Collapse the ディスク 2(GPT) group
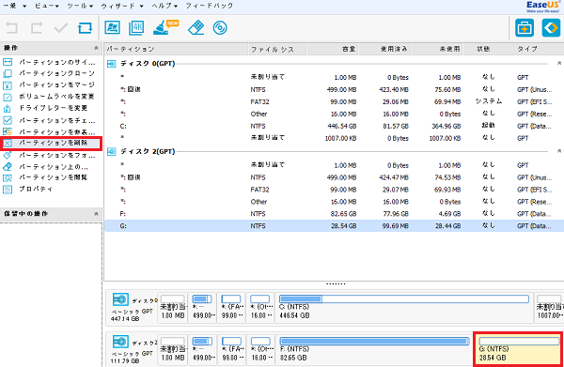Viewport: 564px width, 367px height. pyautogui.click(x=559, y=151)
